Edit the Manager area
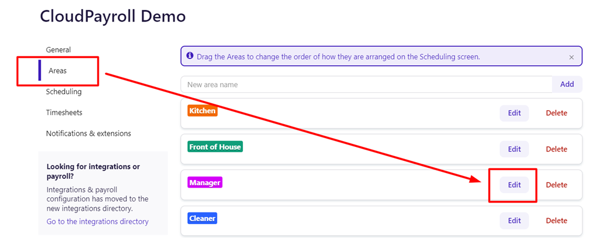This screenshot has width=590, height=238. click(514, 185)
